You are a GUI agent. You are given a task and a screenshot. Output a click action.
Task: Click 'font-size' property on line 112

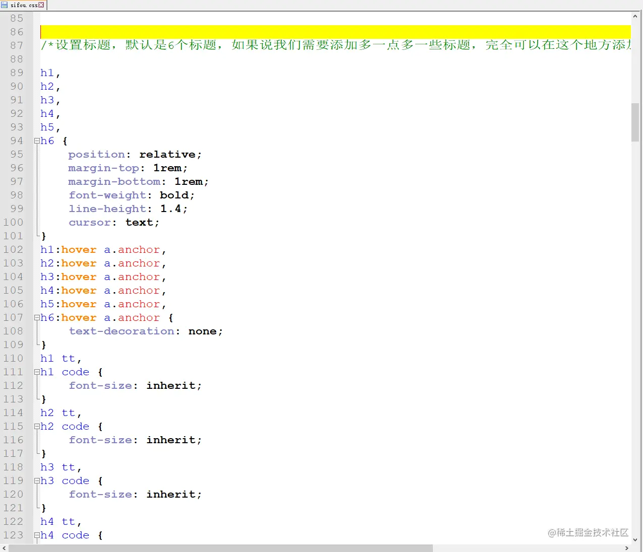[100, 386]
